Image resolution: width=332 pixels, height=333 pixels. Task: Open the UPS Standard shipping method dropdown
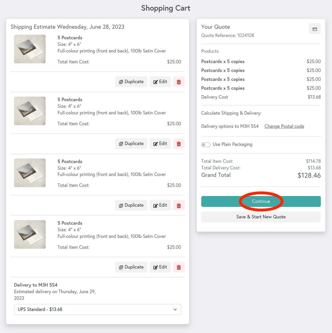pyautogui.click(x=97, y=310)
